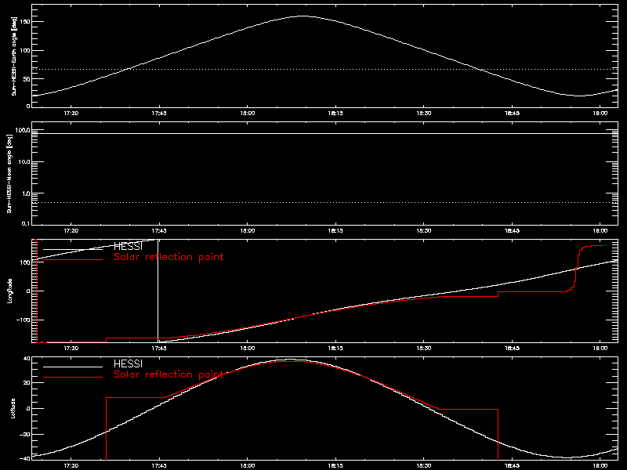Click the -40 tick on Latitude plot
Image resolution: width=627 pixels, height=470 pixels.
(x=25, y=458)
